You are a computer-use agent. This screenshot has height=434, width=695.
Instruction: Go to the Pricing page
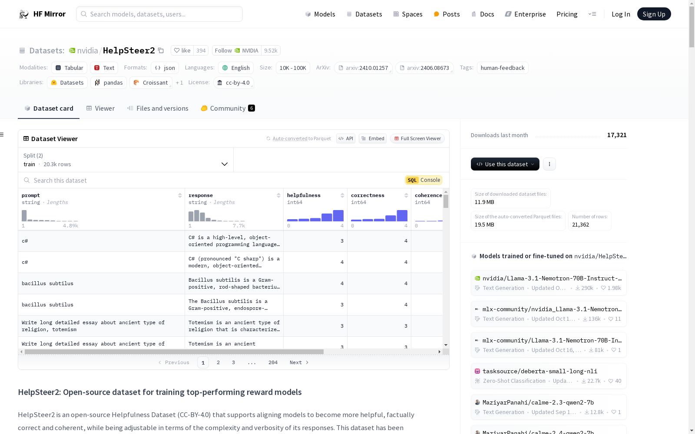click(x=567, y=14)
